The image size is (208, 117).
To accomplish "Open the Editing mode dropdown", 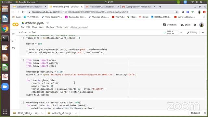I will (192, 32).
